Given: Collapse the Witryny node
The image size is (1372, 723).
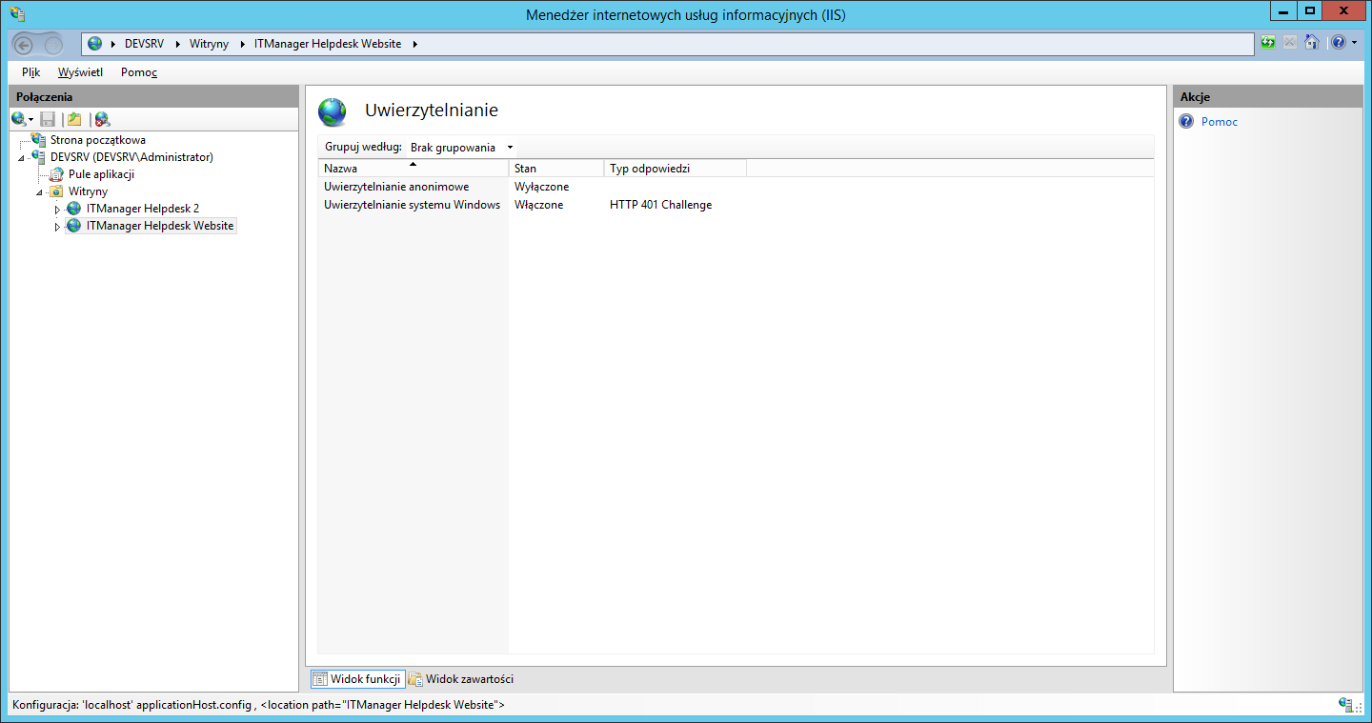Looking at the screenshot, I should 40,192.
